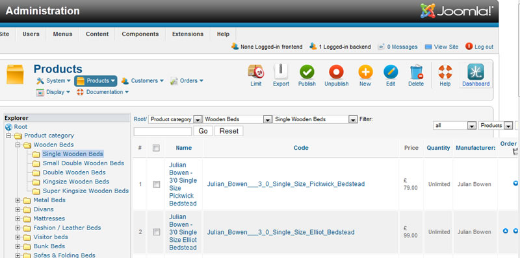
Task: Click the save order icon
Action: click(x=515, y=152)
